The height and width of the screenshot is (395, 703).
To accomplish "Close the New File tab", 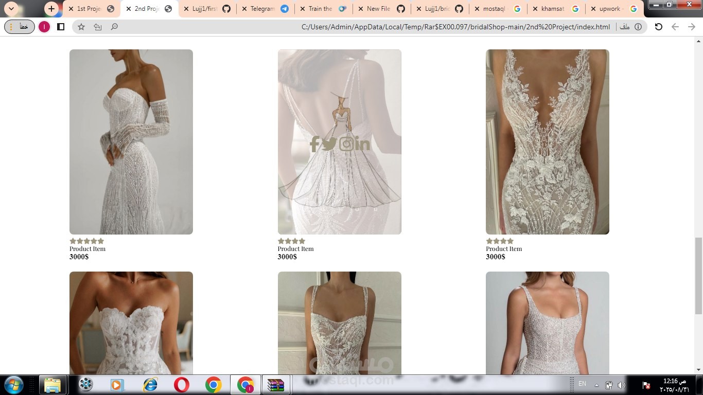I will [361, 9].
